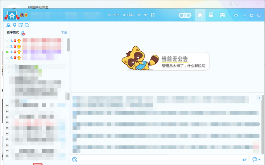Click the yellow shirt icon on queue entry 4
The width and height of the screenshot is (265, 165).
coord(19,58)
